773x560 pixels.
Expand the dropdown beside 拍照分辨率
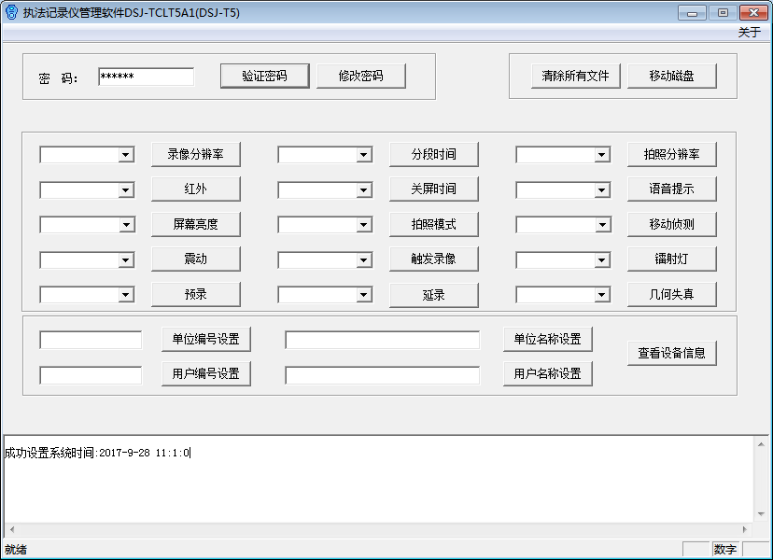[602, 155]
